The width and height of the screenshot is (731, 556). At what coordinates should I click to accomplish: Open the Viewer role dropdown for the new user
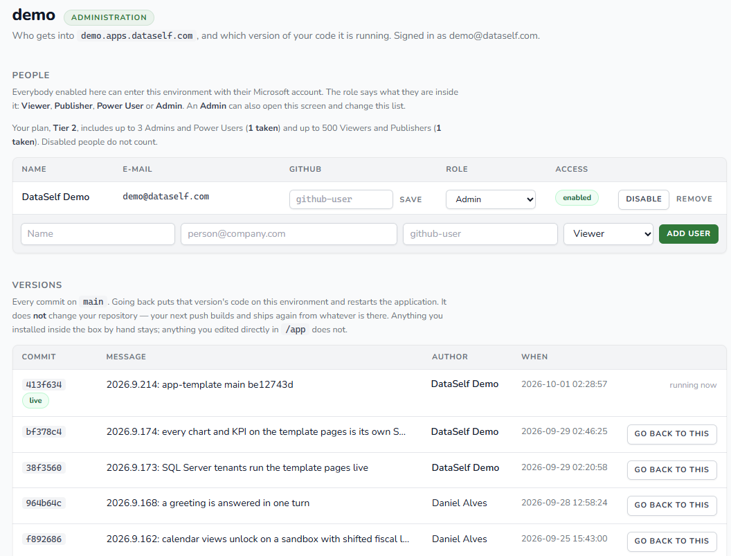608,234
